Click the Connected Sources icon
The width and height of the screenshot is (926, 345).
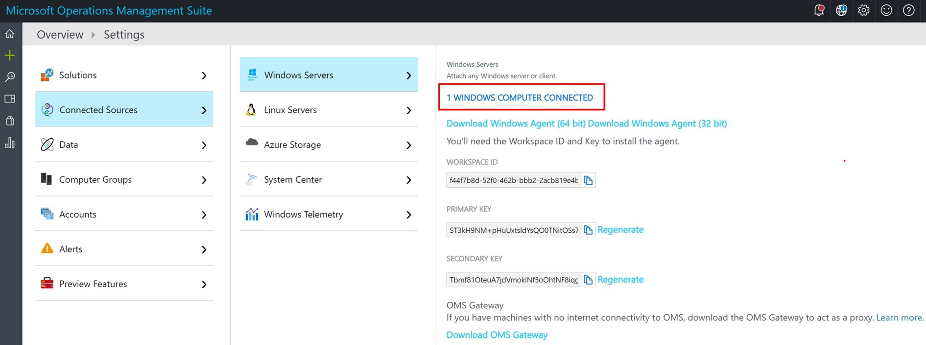tap(47, 110)
